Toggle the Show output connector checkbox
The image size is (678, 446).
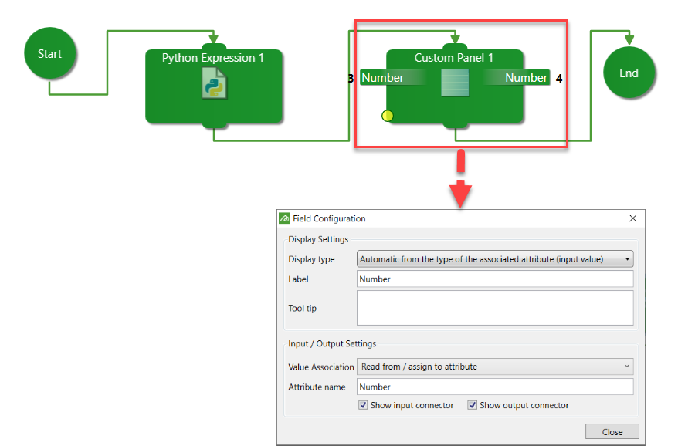472,405
